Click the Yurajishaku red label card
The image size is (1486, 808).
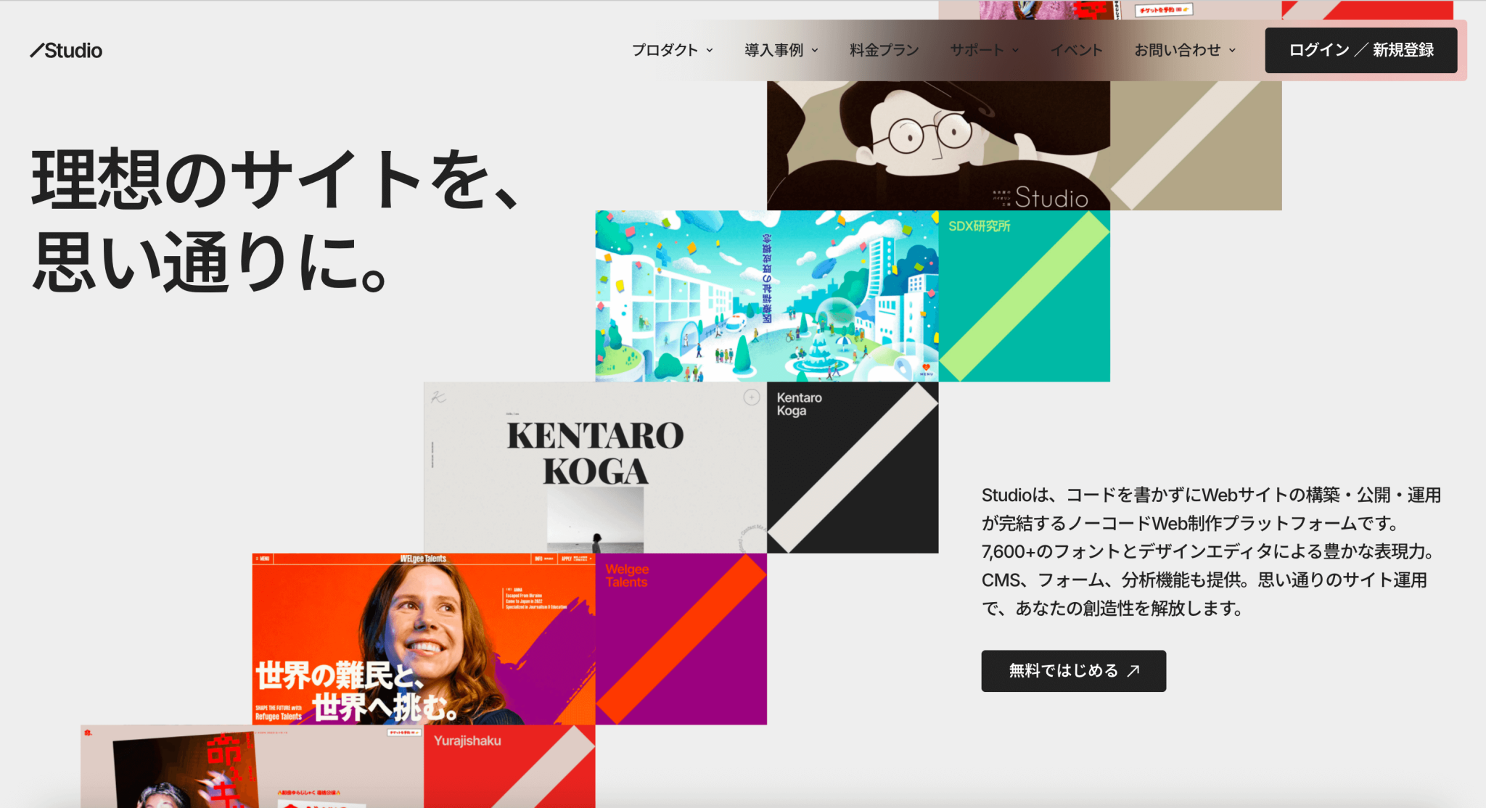point(509,766)
